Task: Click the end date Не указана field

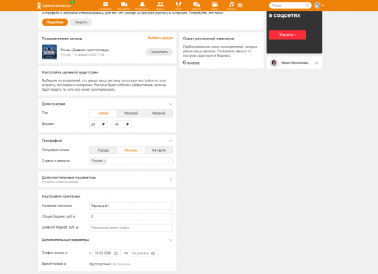Action: coord(144,253)
